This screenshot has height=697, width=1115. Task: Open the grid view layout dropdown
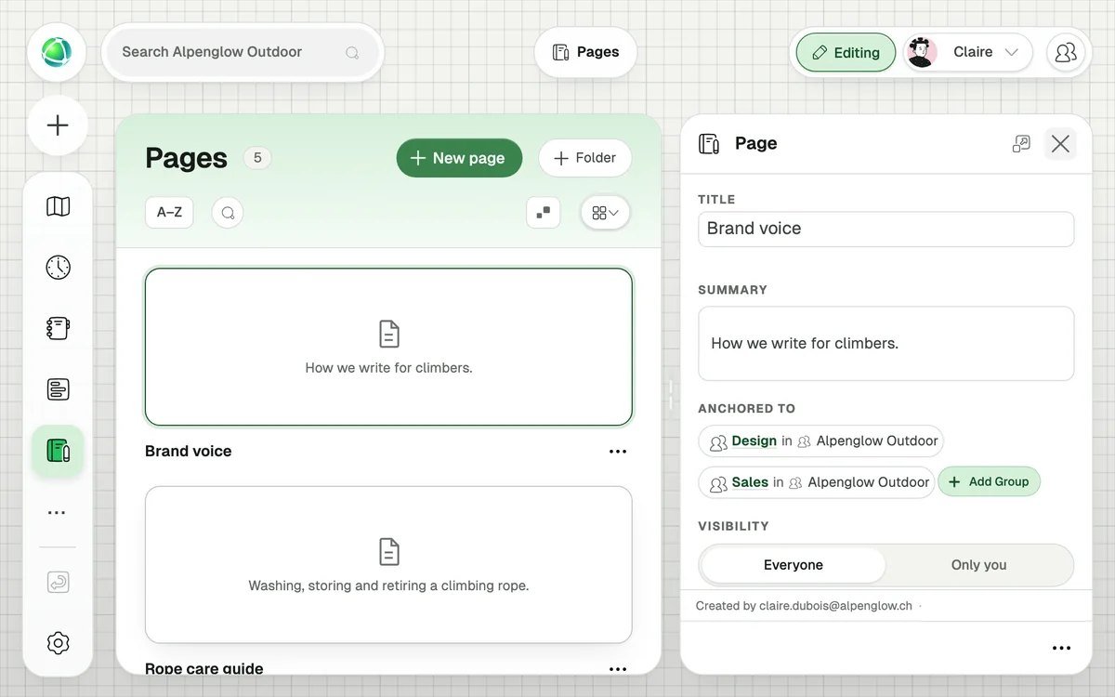coord(605,213)
